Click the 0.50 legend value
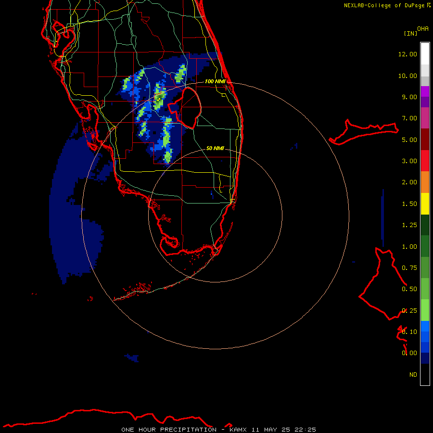Screen dimensions: 433x433 [x=409, y=289]
